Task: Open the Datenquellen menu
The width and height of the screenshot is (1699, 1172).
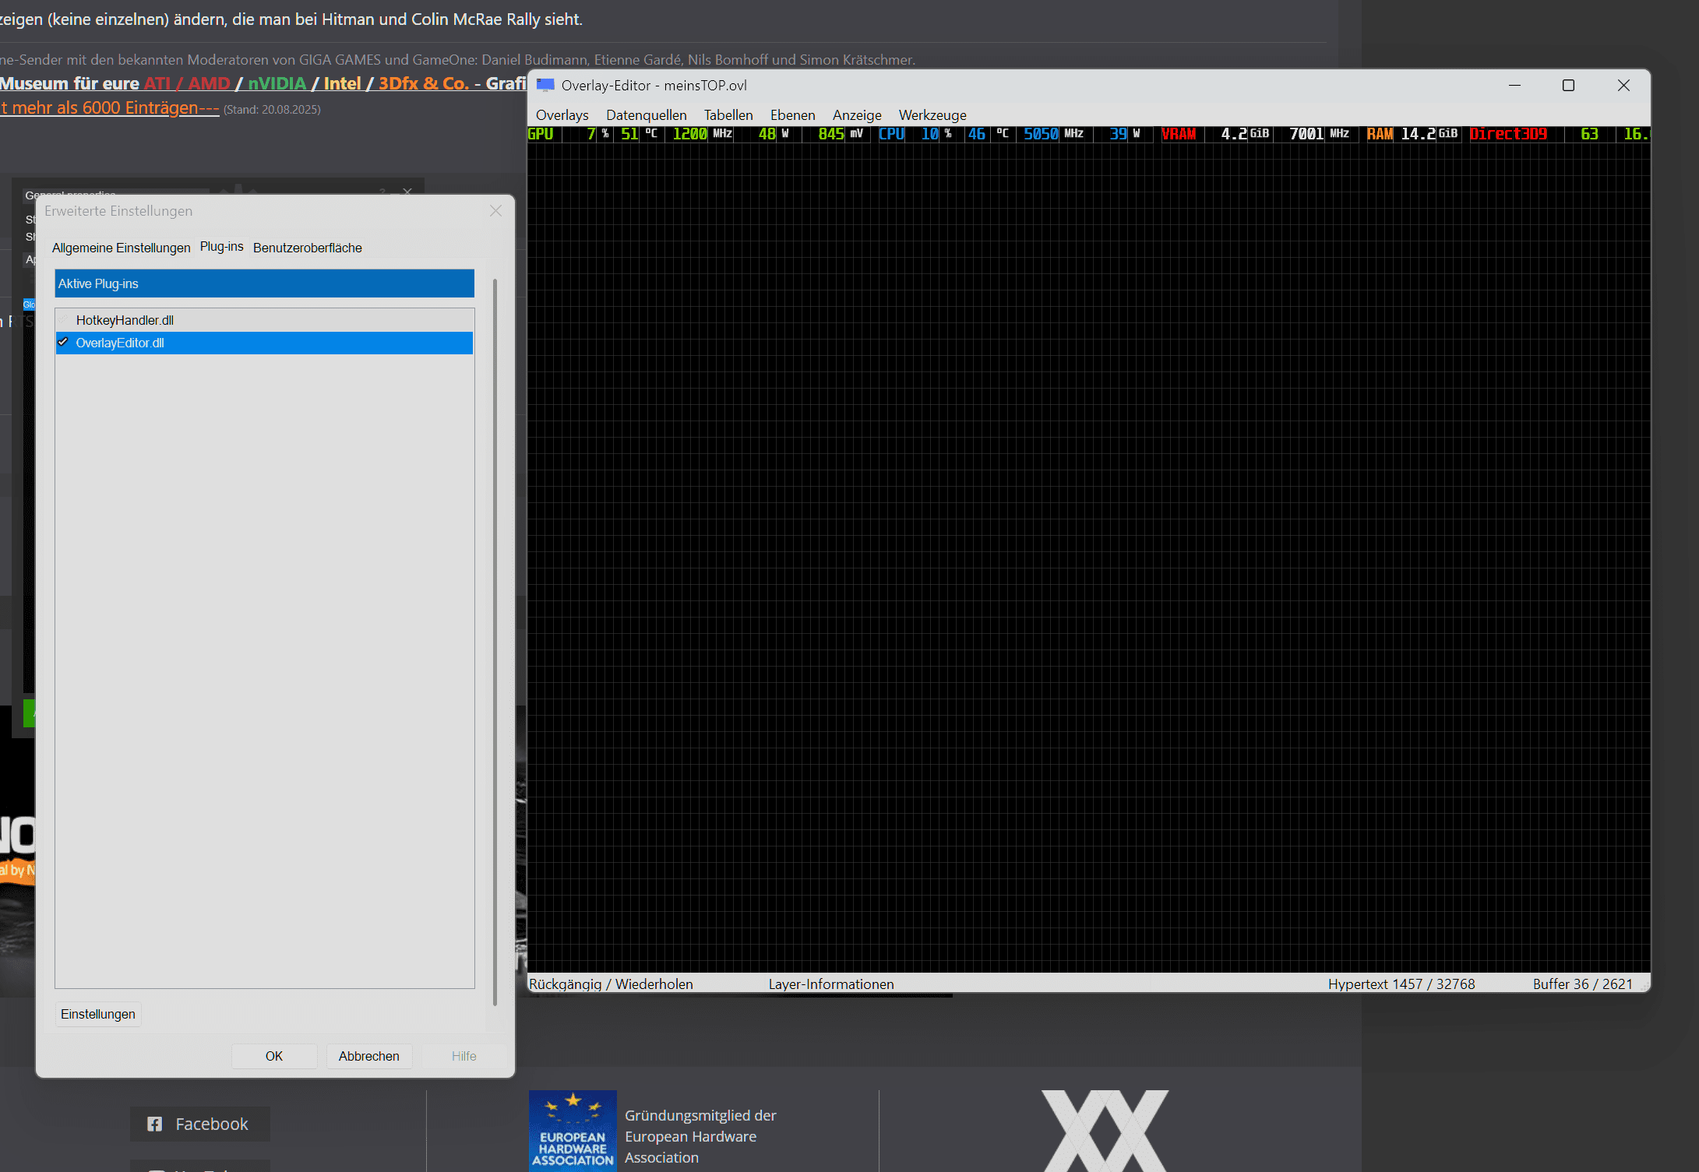Action: tap(646, 115)
